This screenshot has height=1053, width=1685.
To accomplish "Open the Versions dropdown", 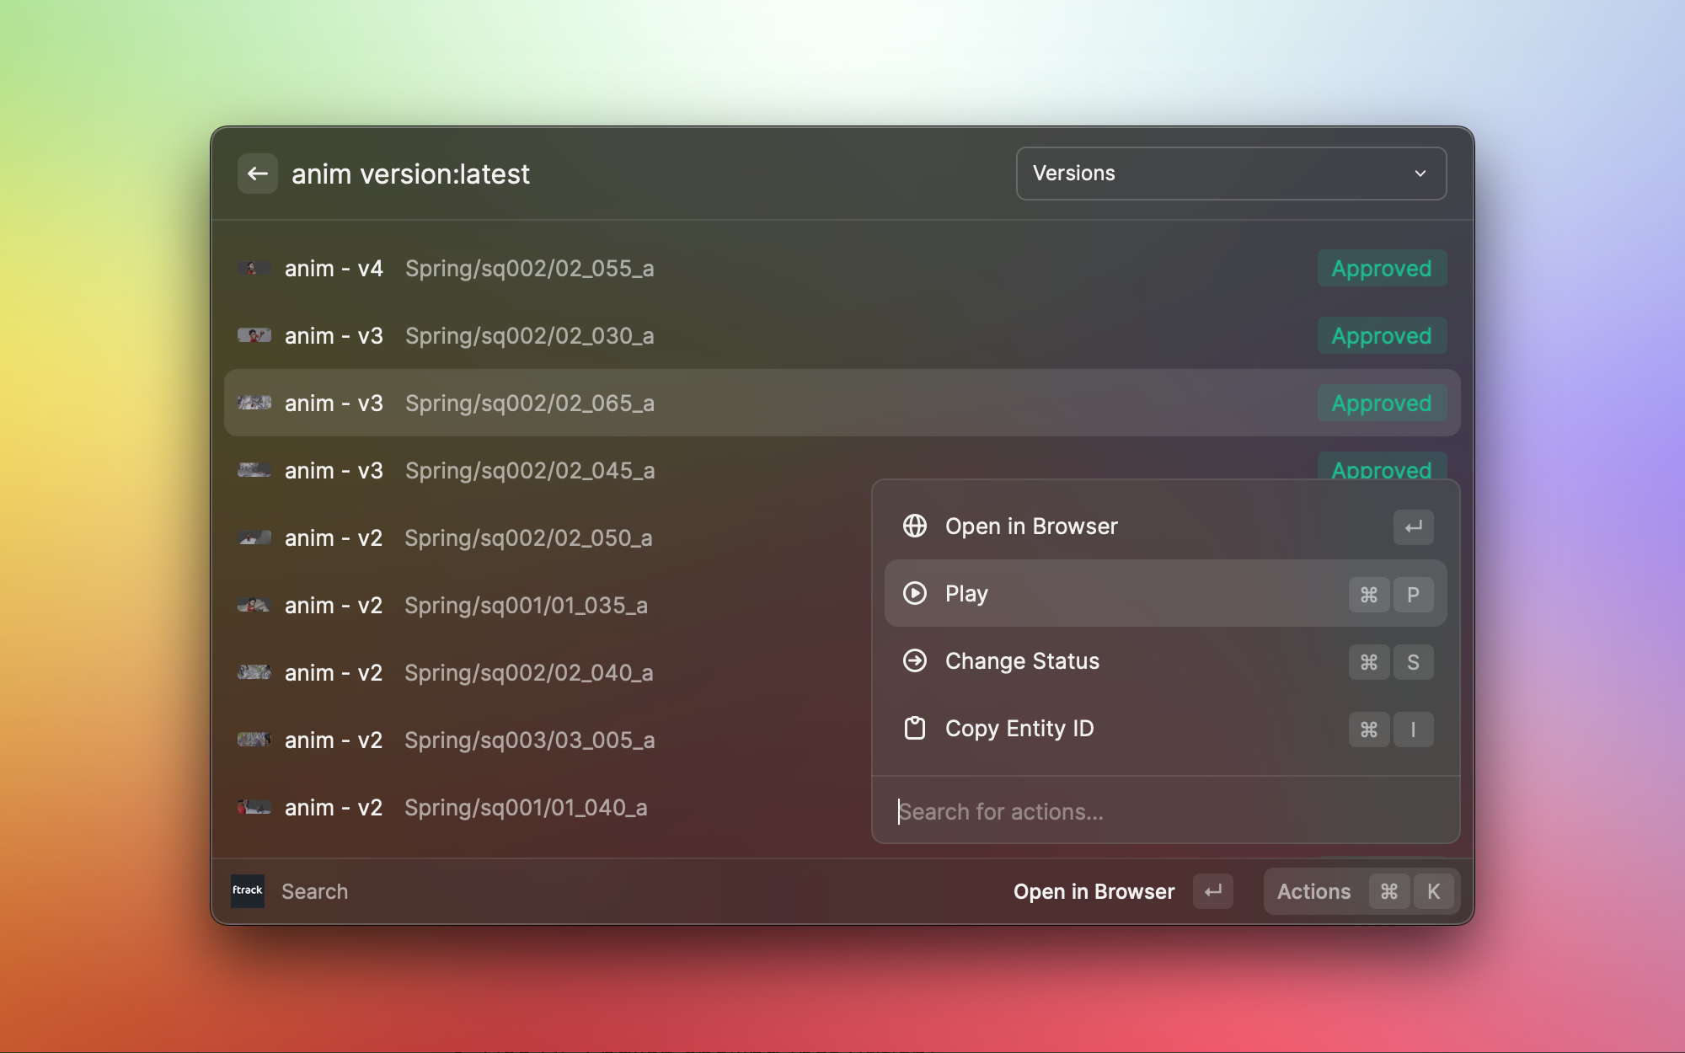I will 1230,174.
